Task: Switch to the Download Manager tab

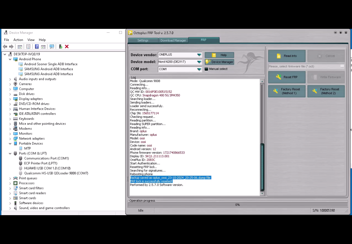Action: (173, 40)
